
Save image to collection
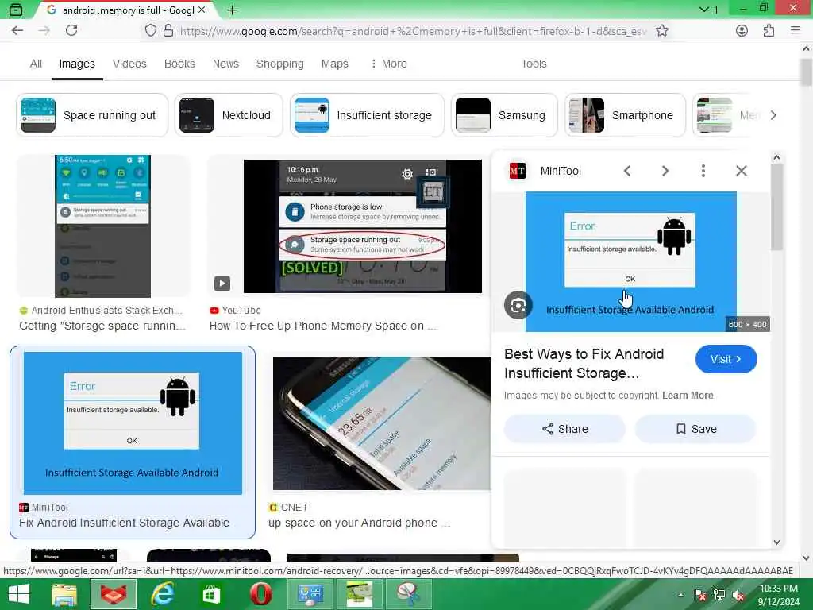click(x=695, y=429)
